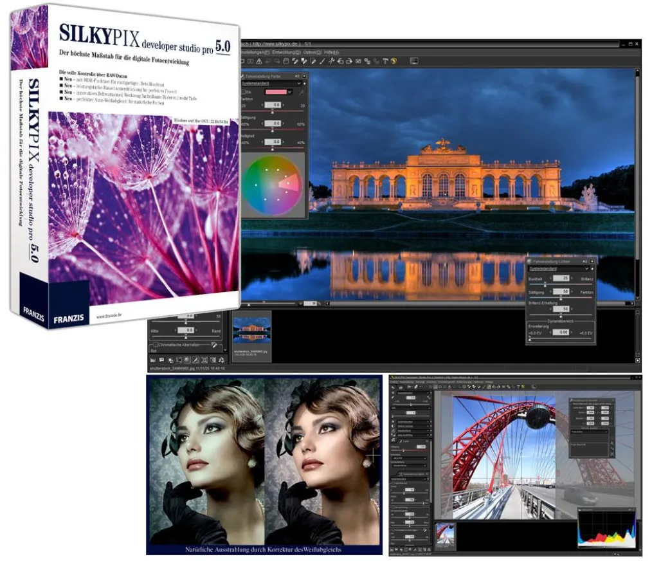
Task: Enable the Chromatische Aberration checkbox
Action: tap(156, 344)
